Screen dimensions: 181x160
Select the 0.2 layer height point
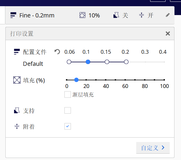pos(126,62)
